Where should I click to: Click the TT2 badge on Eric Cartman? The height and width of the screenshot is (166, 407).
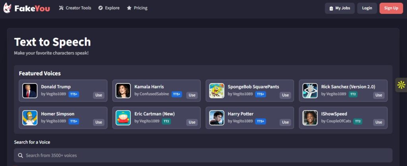point(167,121)
